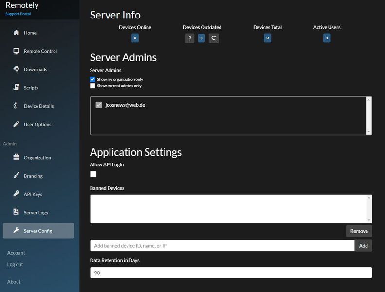Select the joosnews@web.de email text
The width and height of the screenshot is (385, 292).
point(125,105)
